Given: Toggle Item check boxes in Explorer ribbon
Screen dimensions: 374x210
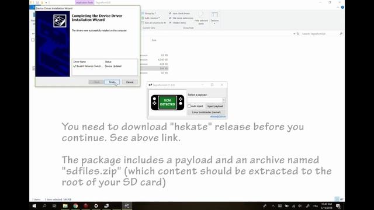Looking at the screenshot, I should pos(170,13).
